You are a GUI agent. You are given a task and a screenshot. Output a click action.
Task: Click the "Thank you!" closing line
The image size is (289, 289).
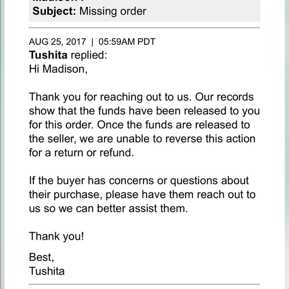tap(56, 236)
